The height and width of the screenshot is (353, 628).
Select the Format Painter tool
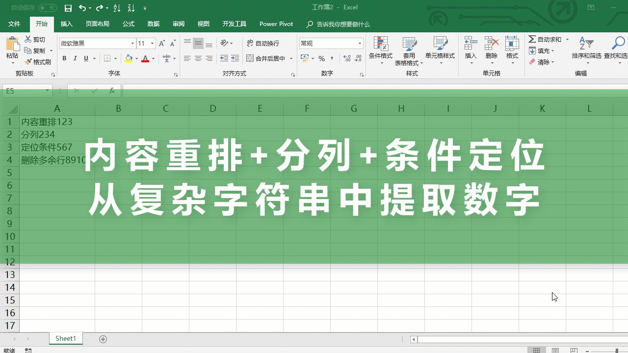38,61
